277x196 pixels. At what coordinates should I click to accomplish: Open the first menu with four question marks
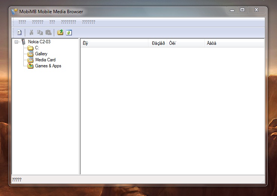22,22
